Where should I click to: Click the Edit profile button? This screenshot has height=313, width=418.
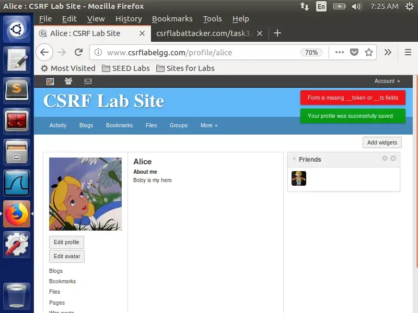click(66, 242)
